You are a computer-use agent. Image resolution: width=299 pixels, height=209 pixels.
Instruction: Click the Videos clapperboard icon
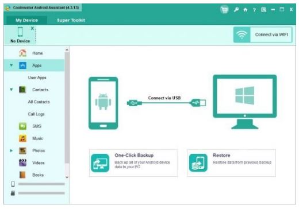22,162
